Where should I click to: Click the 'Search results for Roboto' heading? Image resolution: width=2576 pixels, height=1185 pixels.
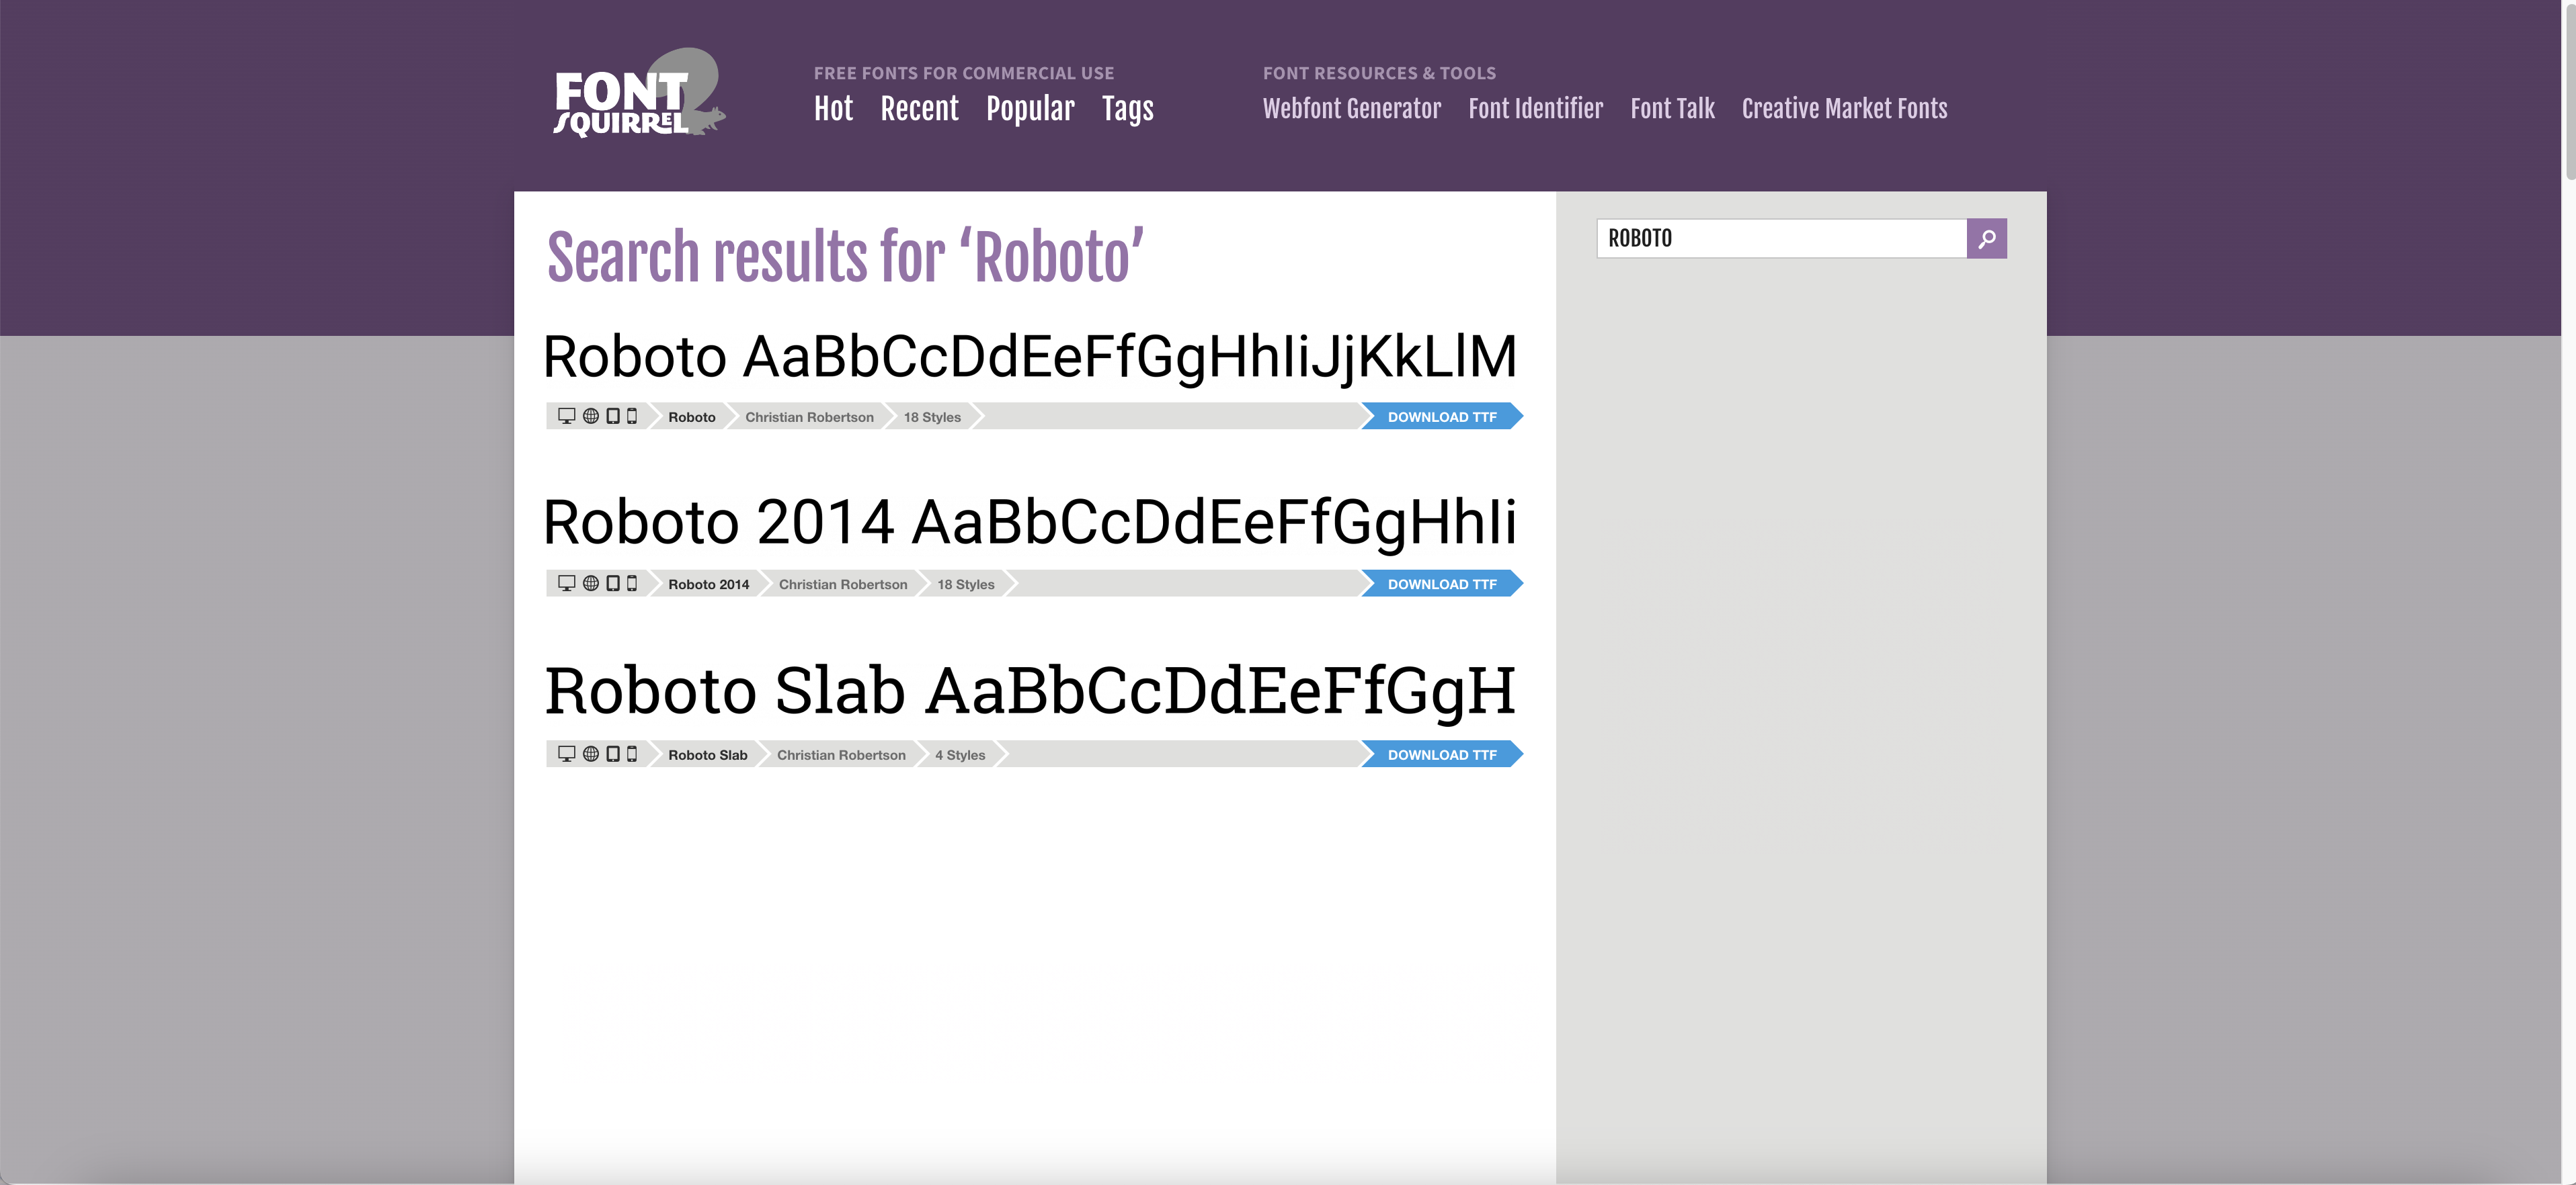(845, 257)
